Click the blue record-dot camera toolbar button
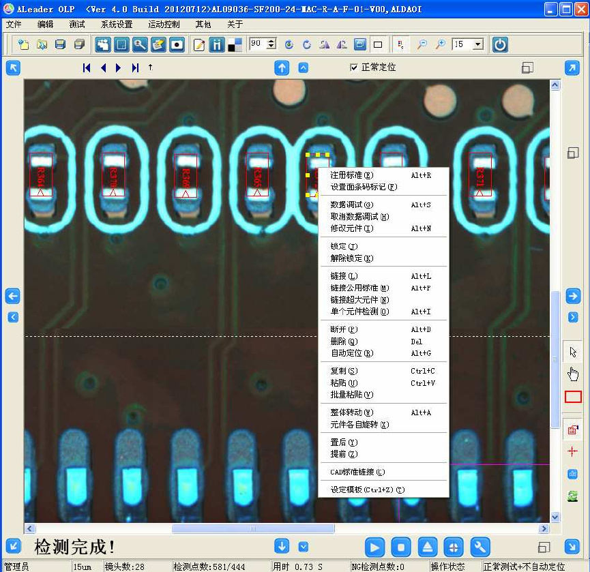This screenshot has height=572, width=590. [177, 45]
